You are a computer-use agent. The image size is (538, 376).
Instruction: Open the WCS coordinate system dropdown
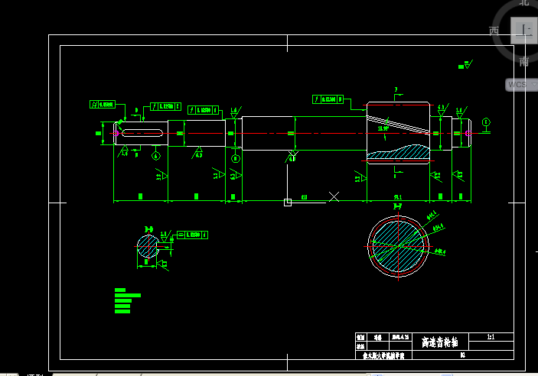click(521, 85)
